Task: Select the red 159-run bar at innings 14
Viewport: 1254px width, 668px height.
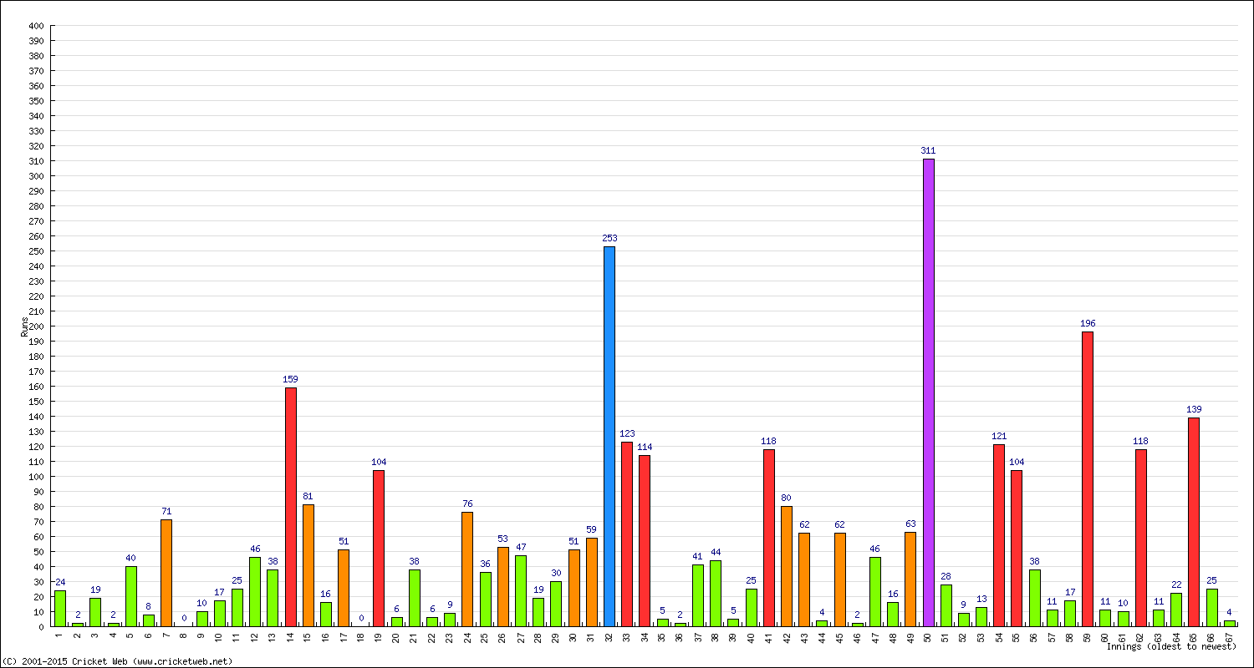Action: coord(290,507)
